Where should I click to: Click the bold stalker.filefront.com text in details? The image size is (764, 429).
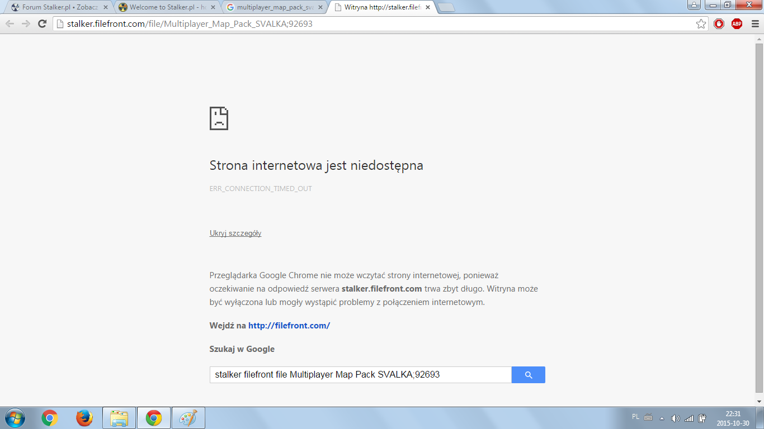click(381, 289)
